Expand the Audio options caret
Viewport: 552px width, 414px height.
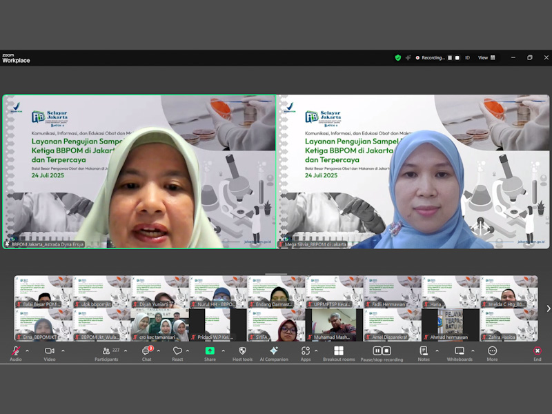pyautogui.click(x=27, y=351)
